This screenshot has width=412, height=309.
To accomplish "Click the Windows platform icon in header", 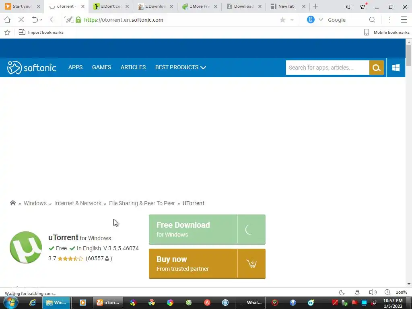I will pyautogui.click(x=396, y=68).
